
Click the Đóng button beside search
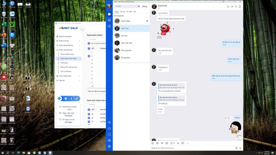tap(145, 6)
